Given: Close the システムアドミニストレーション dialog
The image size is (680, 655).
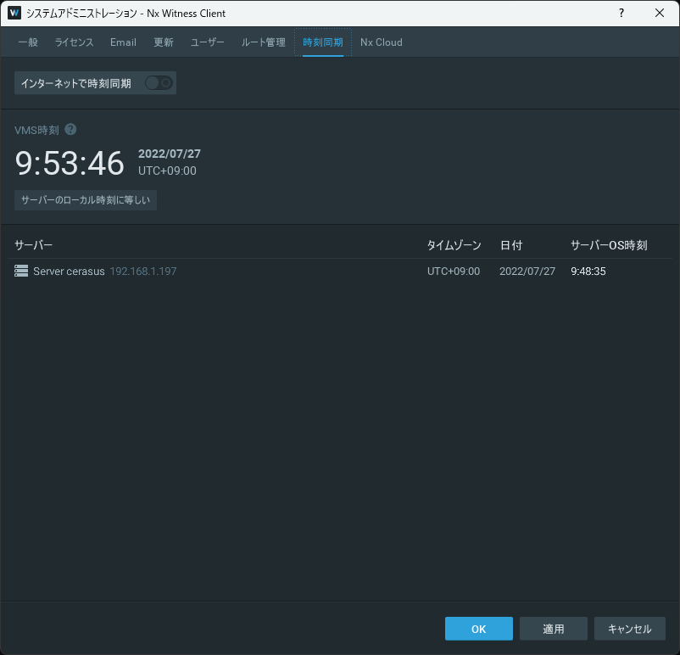Looking at the screenshot, I should tap(660, 13).
